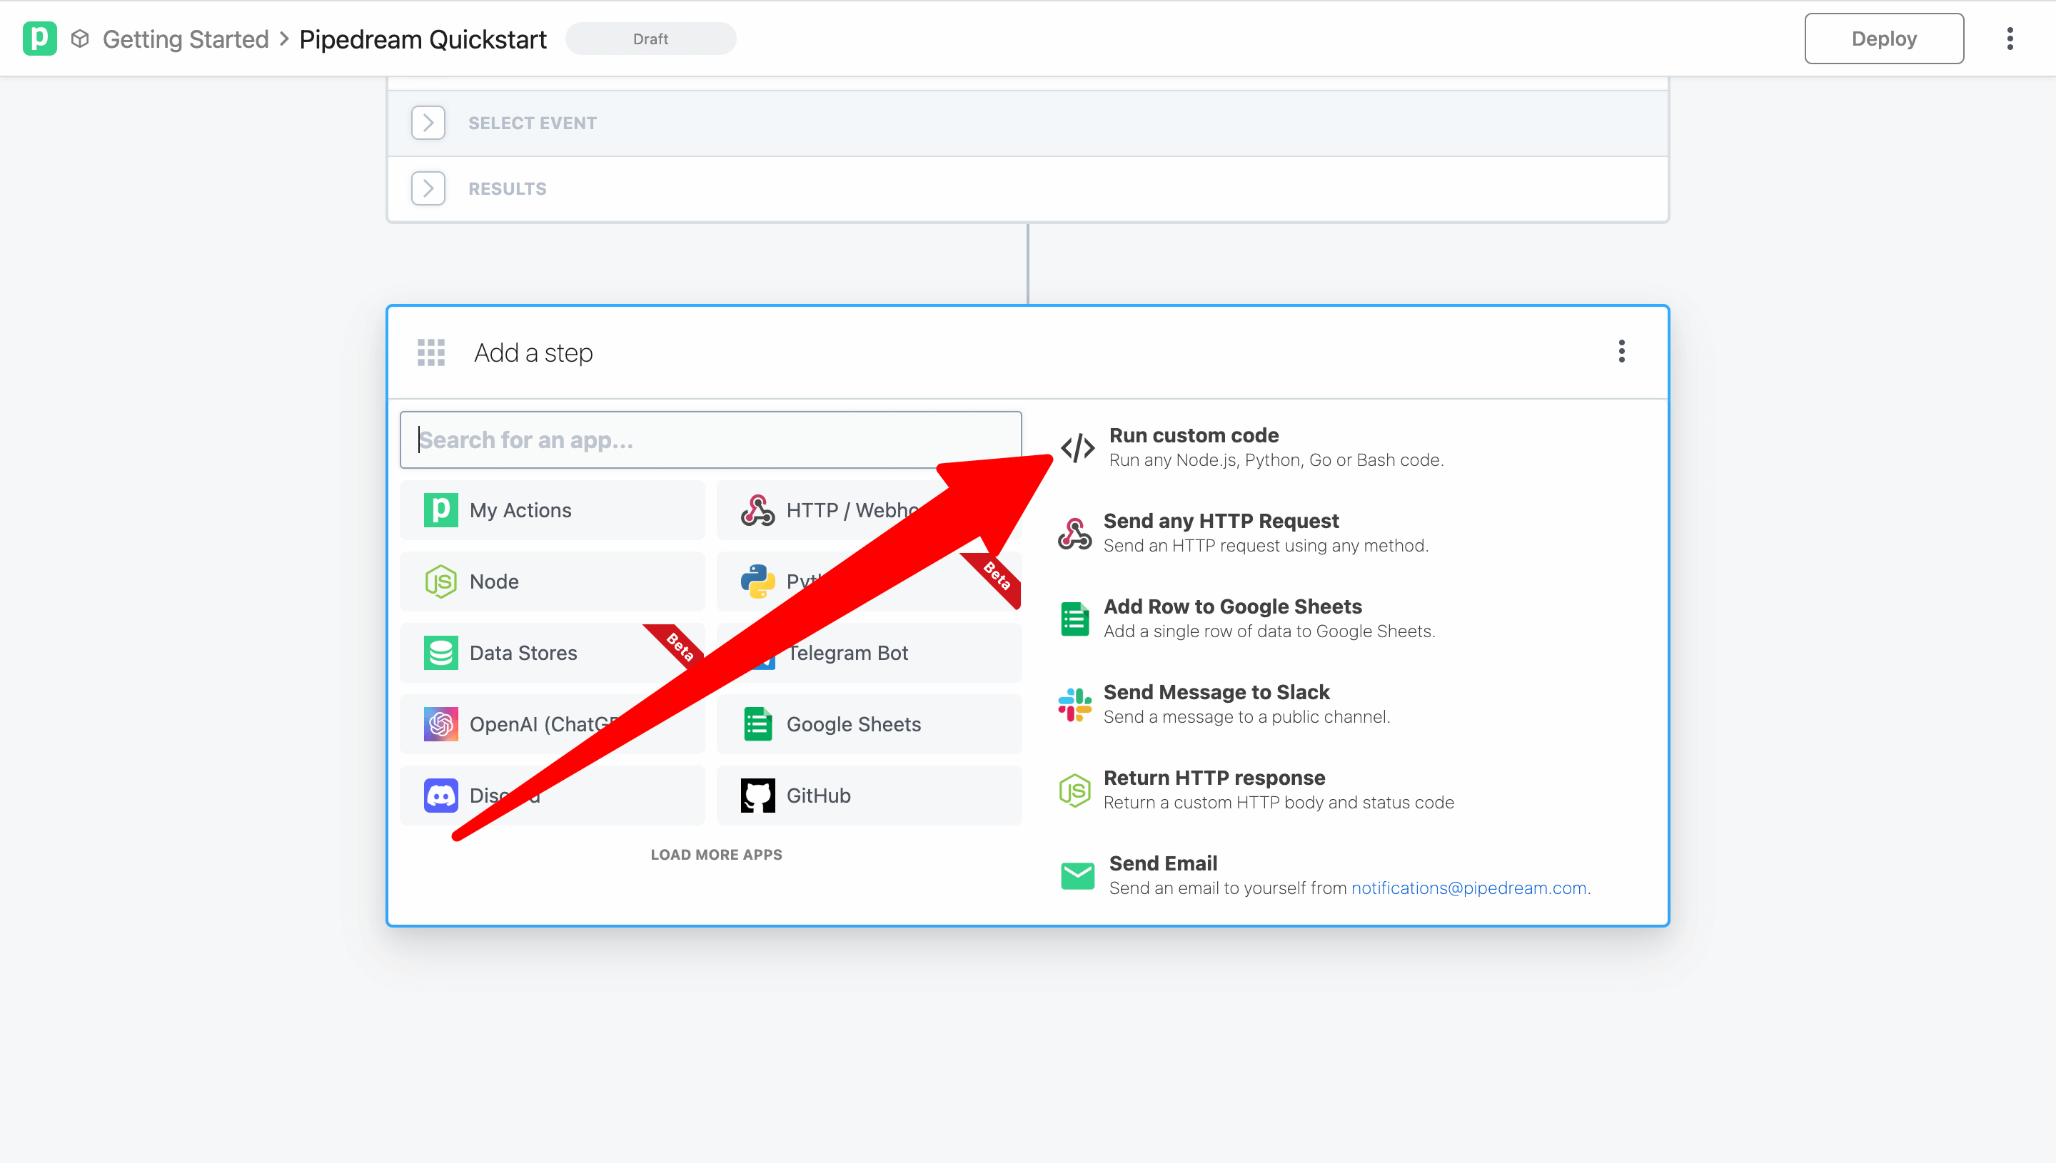Open the Add a step options menu

1621,352
